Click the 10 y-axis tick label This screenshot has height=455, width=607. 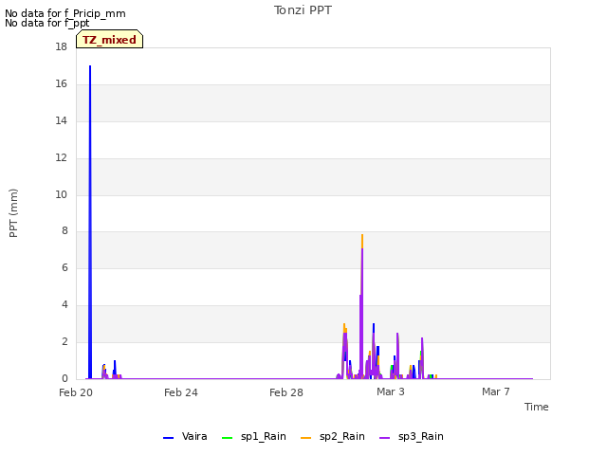pos(61,194)
